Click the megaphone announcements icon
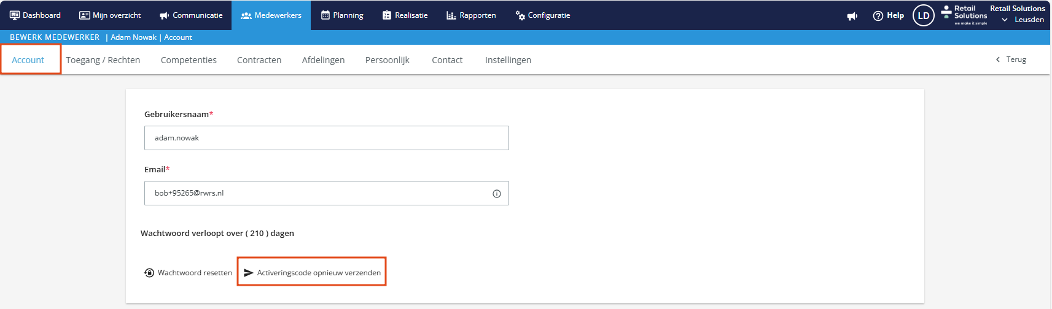Image resolution: width=1052 pixels, height=309 pixels. 852,16
